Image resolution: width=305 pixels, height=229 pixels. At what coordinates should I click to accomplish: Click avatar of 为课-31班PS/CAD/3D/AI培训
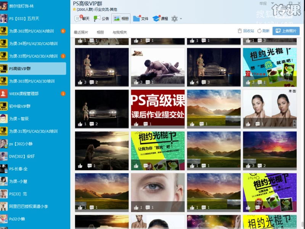click(x=4, y=131)
